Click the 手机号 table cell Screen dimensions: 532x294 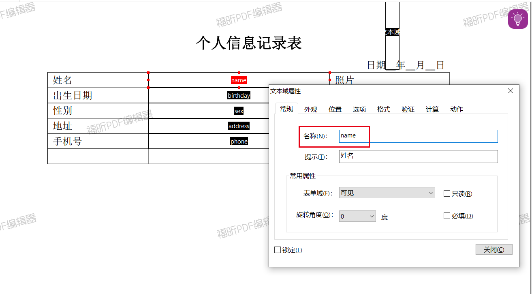[98, 141]
